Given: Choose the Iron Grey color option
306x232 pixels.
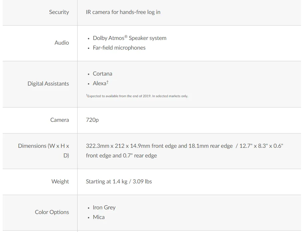Looking at the screenshot, I should point(104,207).
